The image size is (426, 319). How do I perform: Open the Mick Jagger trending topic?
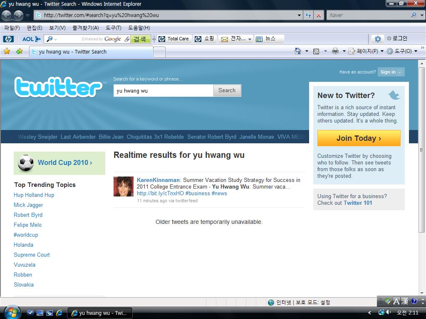28,205
